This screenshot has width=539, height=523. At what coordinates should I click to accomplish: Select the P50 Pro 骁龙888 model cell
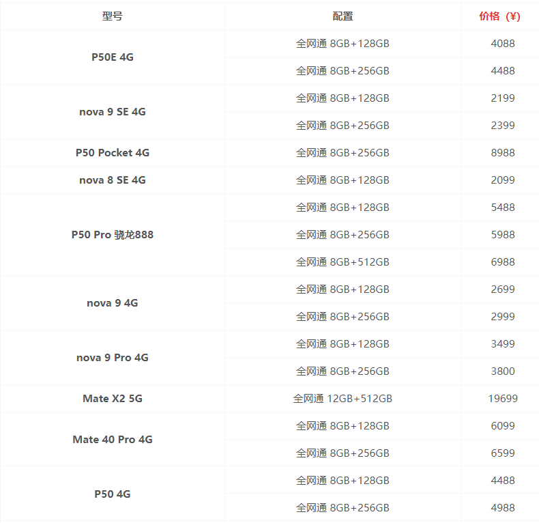(x=113, y=235)
